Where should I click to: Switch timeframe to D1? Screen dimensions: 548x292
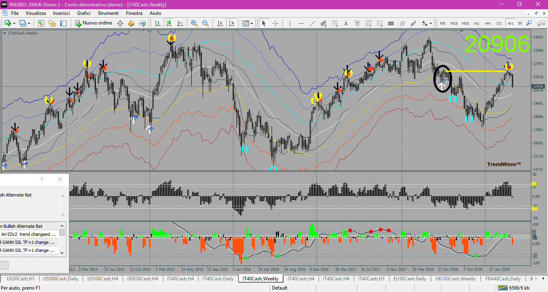(499, 23)
